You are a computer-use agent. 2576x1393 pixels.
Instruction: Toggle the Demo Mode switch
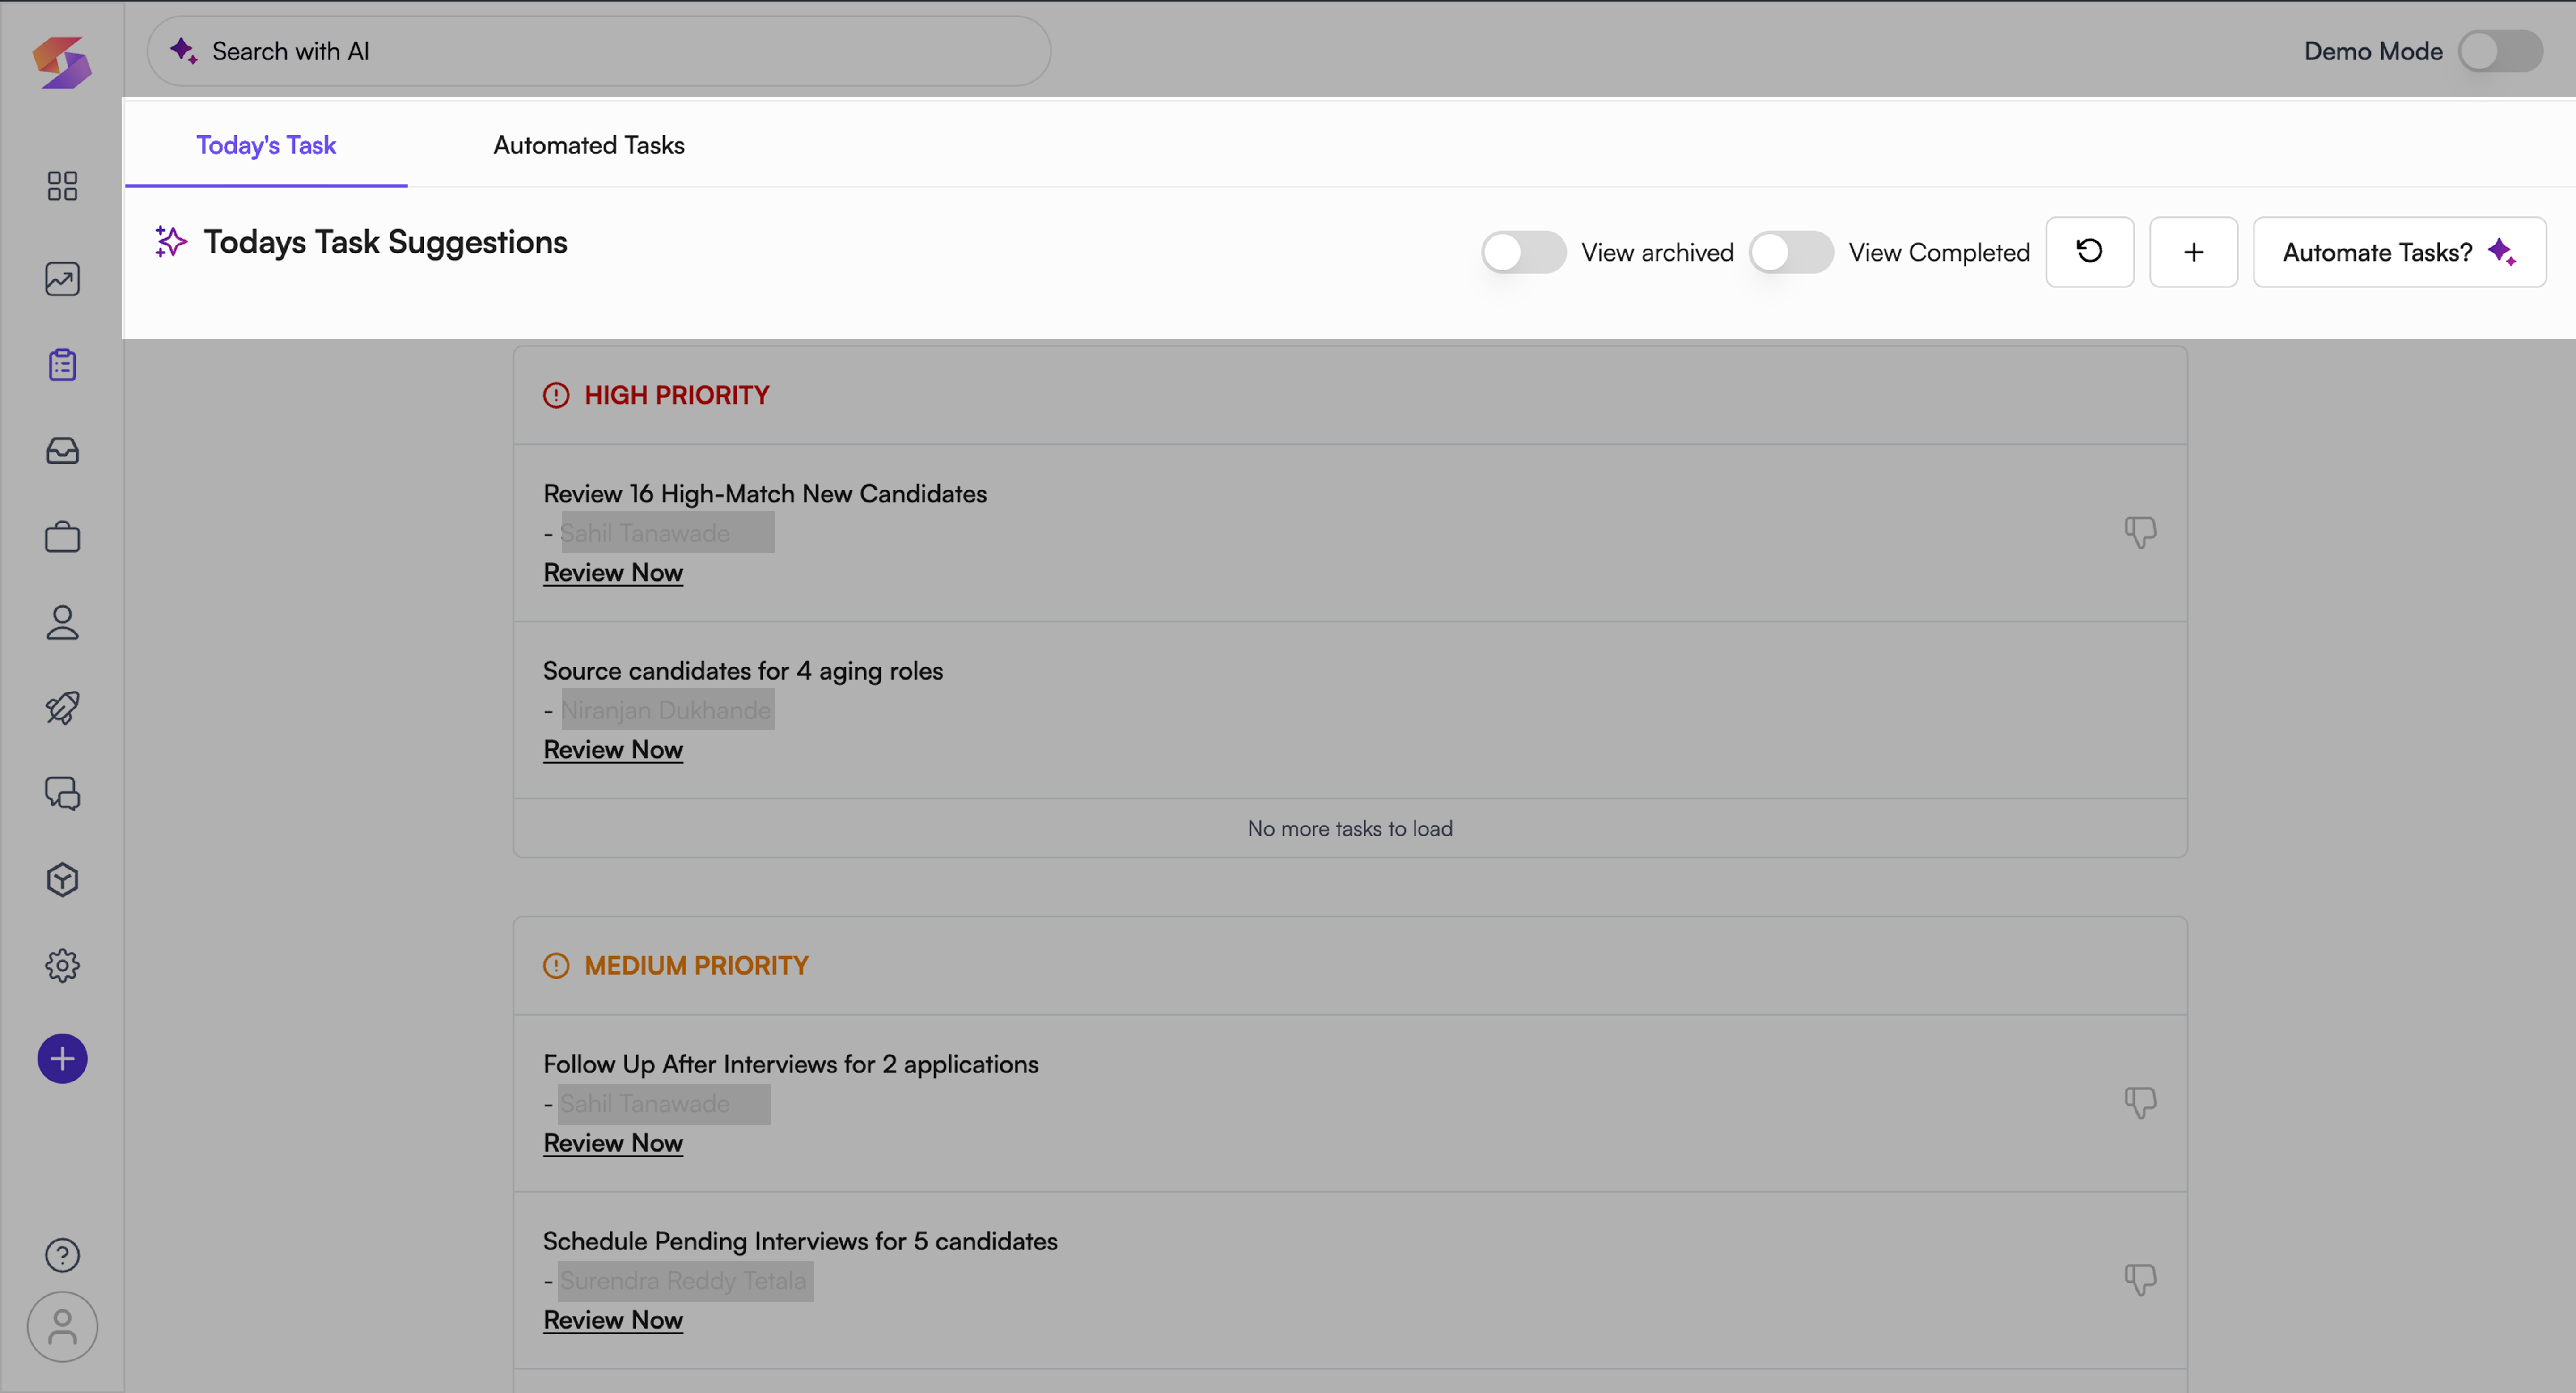[x=2500, y=51]
